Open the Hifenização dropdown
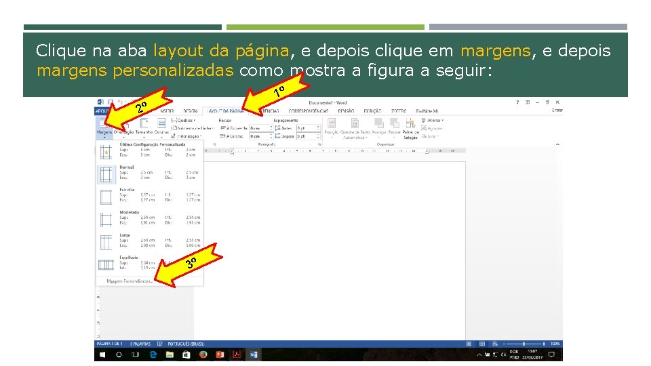The height and width of the screenshot is (366, 651). [186, 136]
